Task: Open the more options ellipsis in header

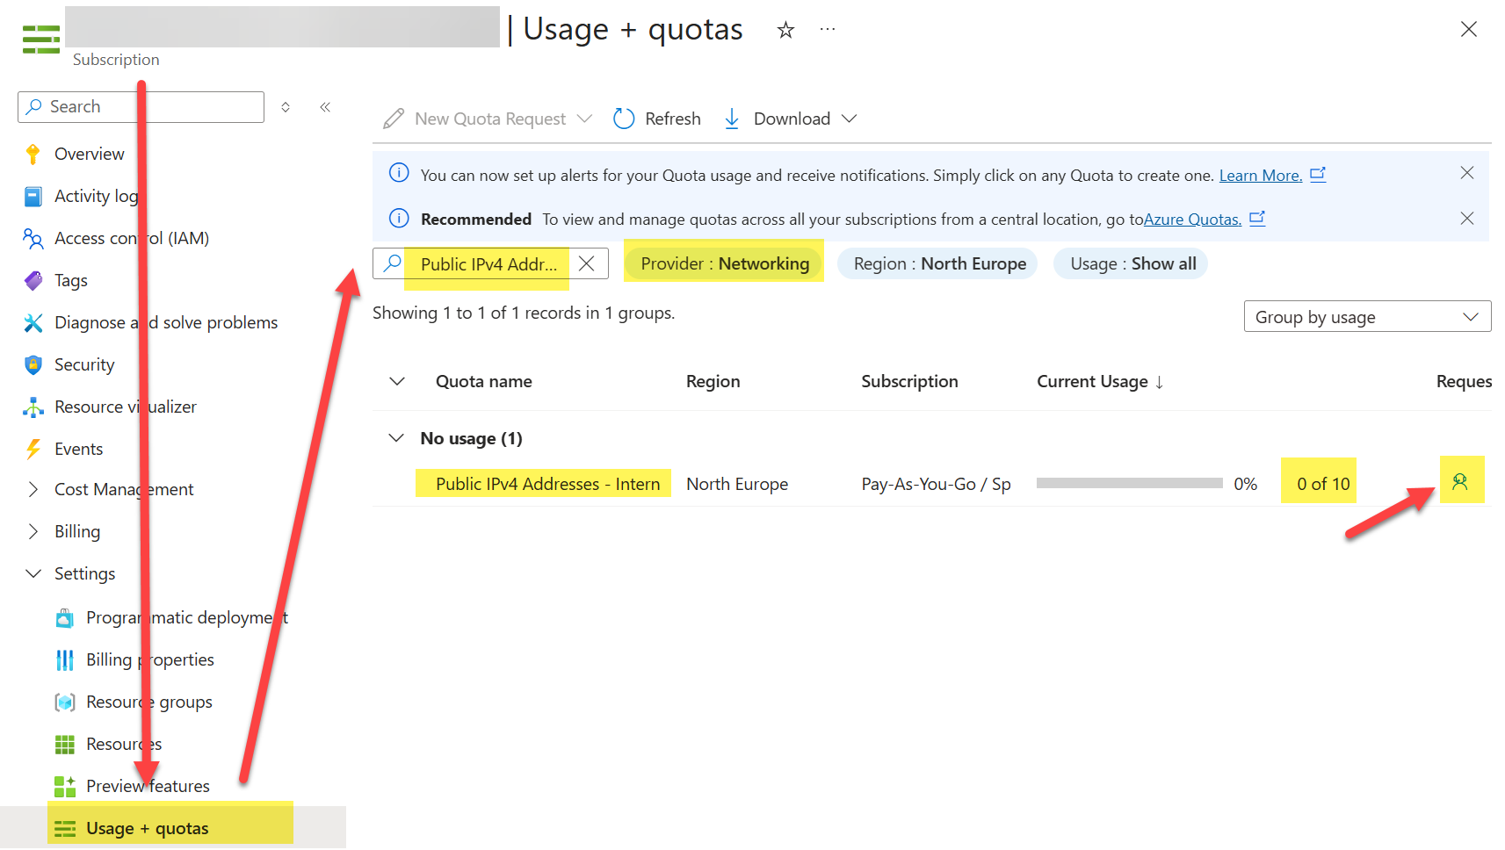Action: [x=828, y=29]
